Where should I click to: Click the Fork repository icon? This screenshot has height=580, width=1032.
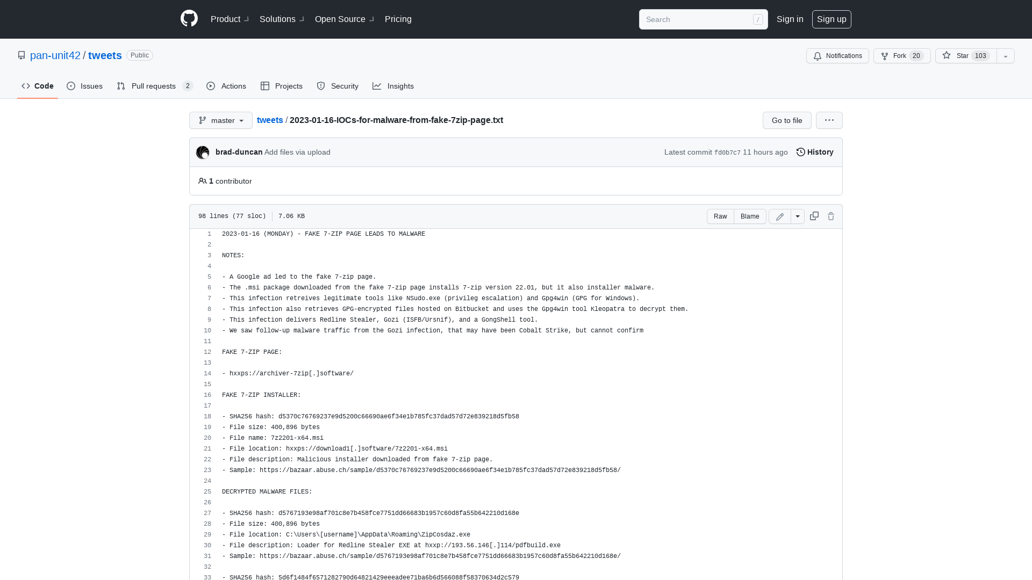point(885,56)
